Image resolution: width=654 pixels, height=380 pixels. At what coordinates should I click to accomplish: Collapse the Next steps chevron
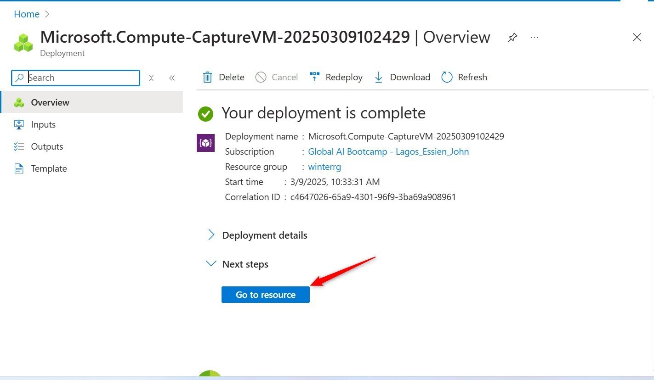[211, 264]
